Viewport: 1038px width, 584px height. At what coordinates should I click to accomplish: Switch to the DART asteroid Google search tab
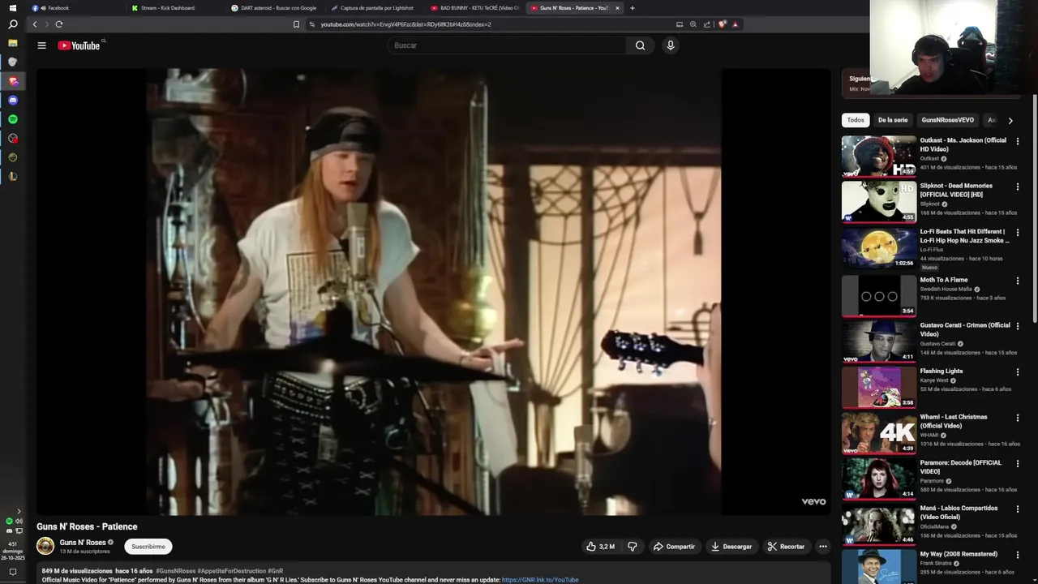[x=274, y=8]
